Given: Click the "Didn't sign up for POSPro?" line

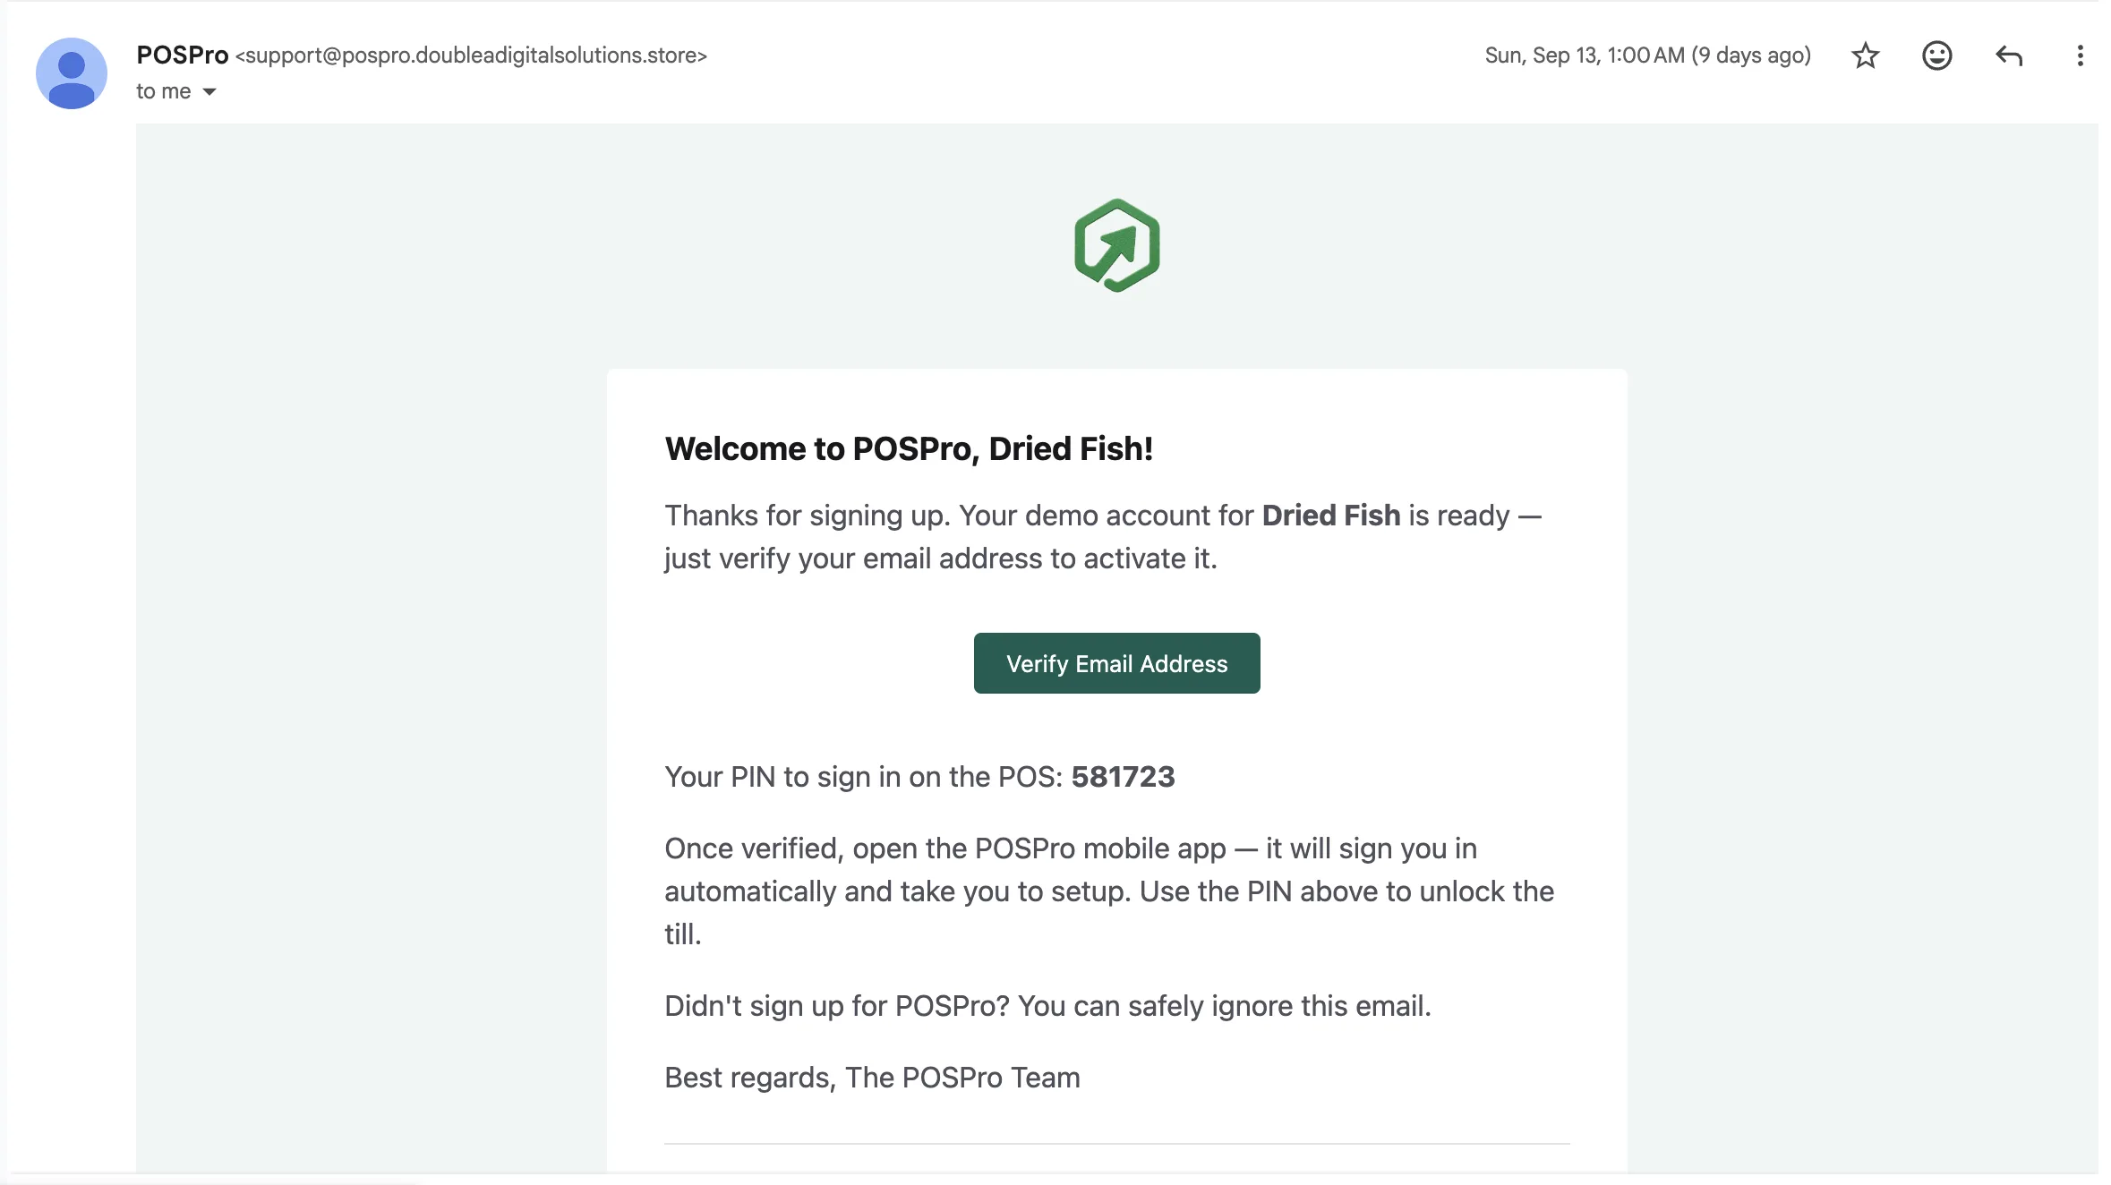Looking at the screenshot, I should 1047,1006.
